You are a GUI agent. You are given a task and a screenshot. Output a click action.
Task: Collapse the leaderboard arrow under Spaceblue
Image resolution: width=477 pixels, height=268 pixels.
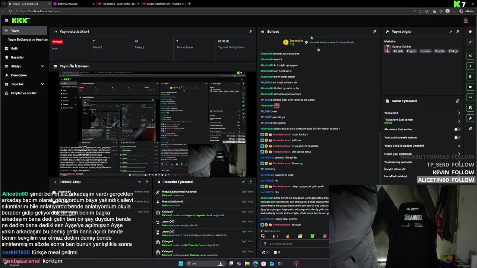319,50
